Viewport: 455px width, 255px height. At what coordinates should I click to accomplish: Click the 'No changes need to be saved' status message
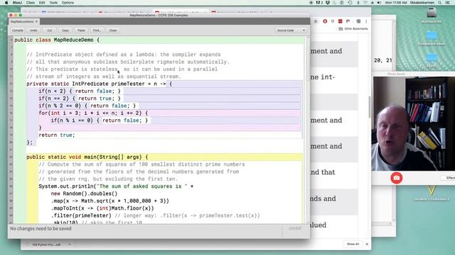click(41, 228)
